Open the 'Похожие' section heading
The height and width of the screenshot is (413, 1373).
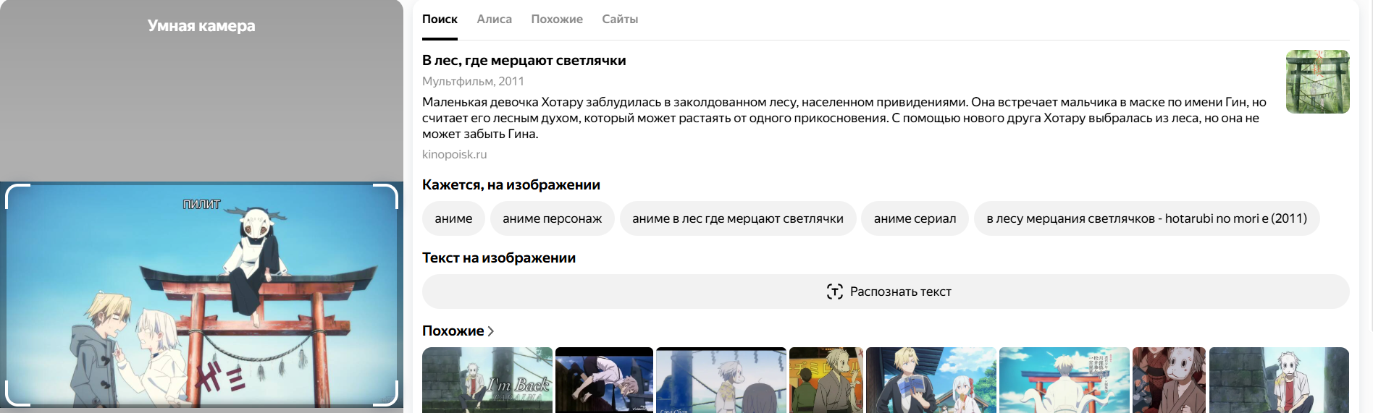pyautogui.click(x=453, y=331)
